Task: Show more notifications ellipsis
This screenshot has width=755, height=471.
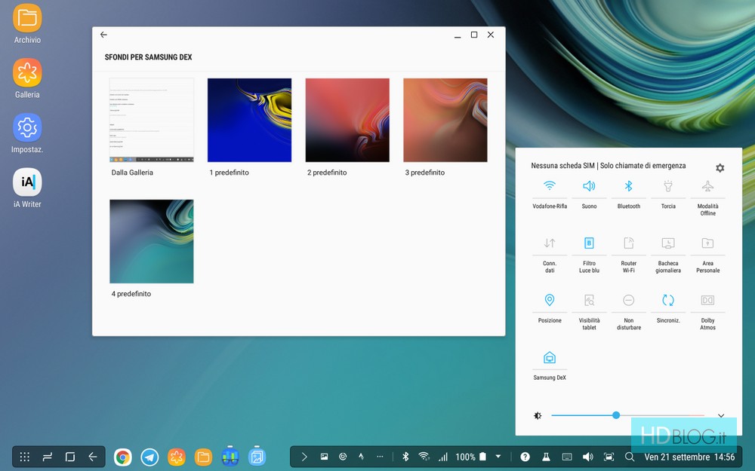Action: 380,457
